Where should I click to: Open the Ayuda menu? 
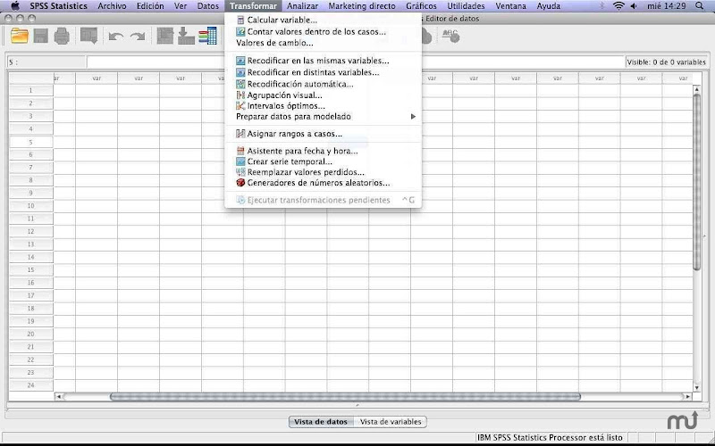(548, 6)
